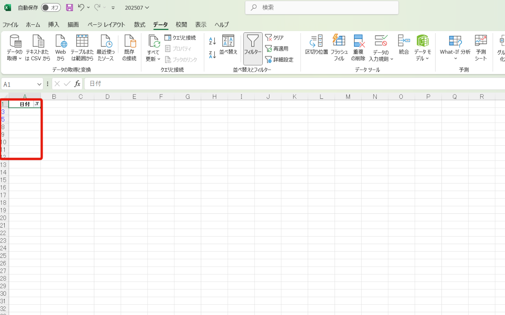
Task: Select the データ tab
Action: (161, 24)
